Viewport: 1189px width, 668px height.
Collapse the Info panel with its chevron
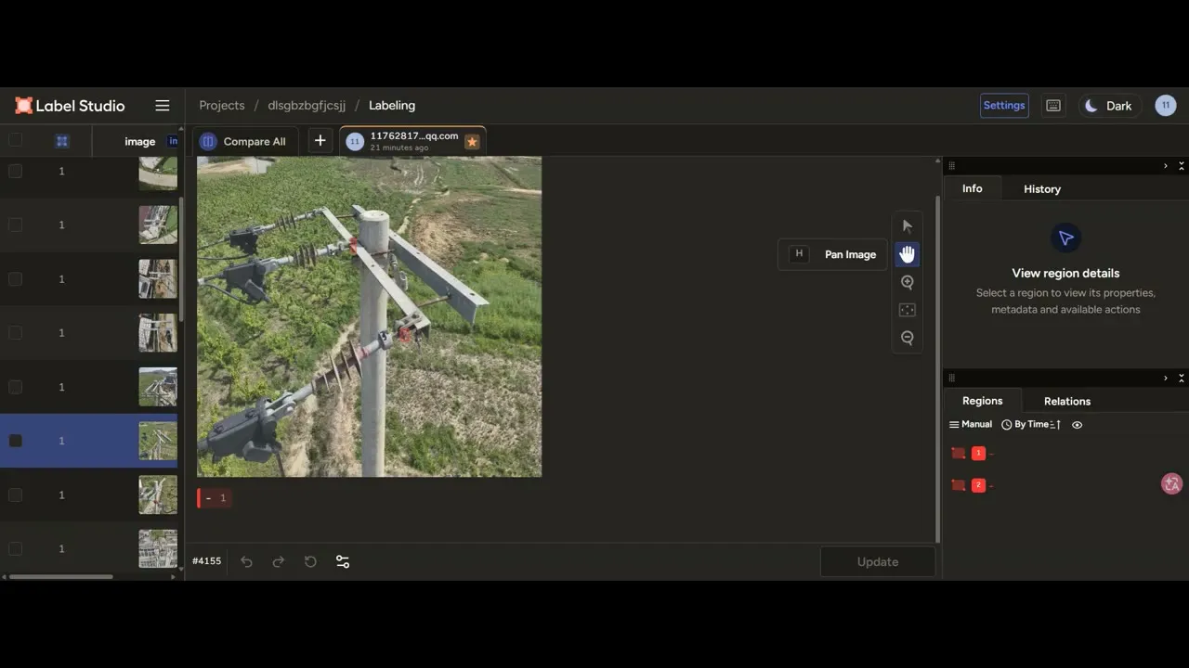coord(1165,166)
